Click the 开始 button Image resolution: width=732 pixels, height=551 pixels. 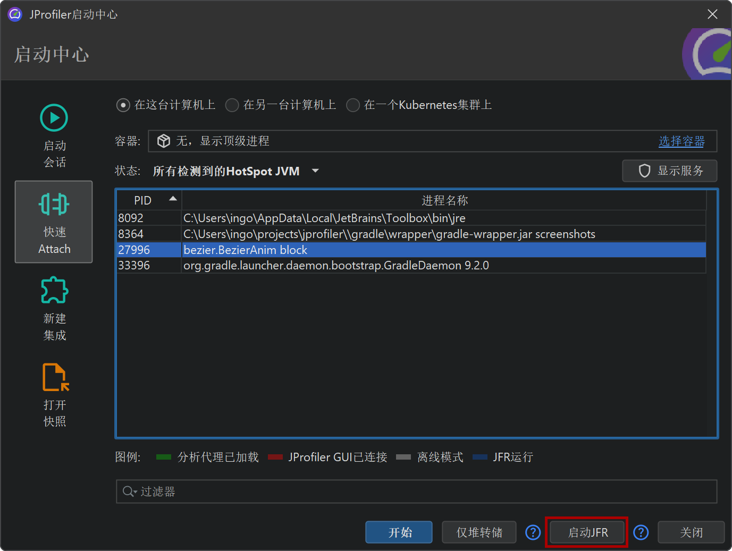point(399,532)
